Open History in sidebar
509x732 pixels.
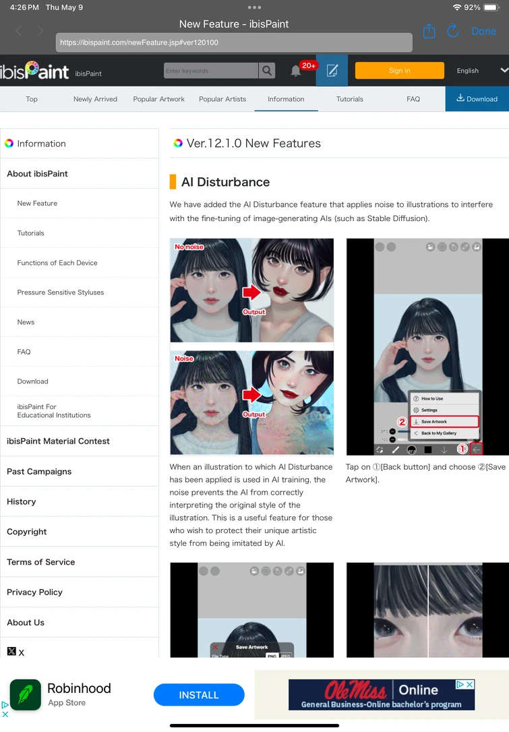click(x=80, y=501)
